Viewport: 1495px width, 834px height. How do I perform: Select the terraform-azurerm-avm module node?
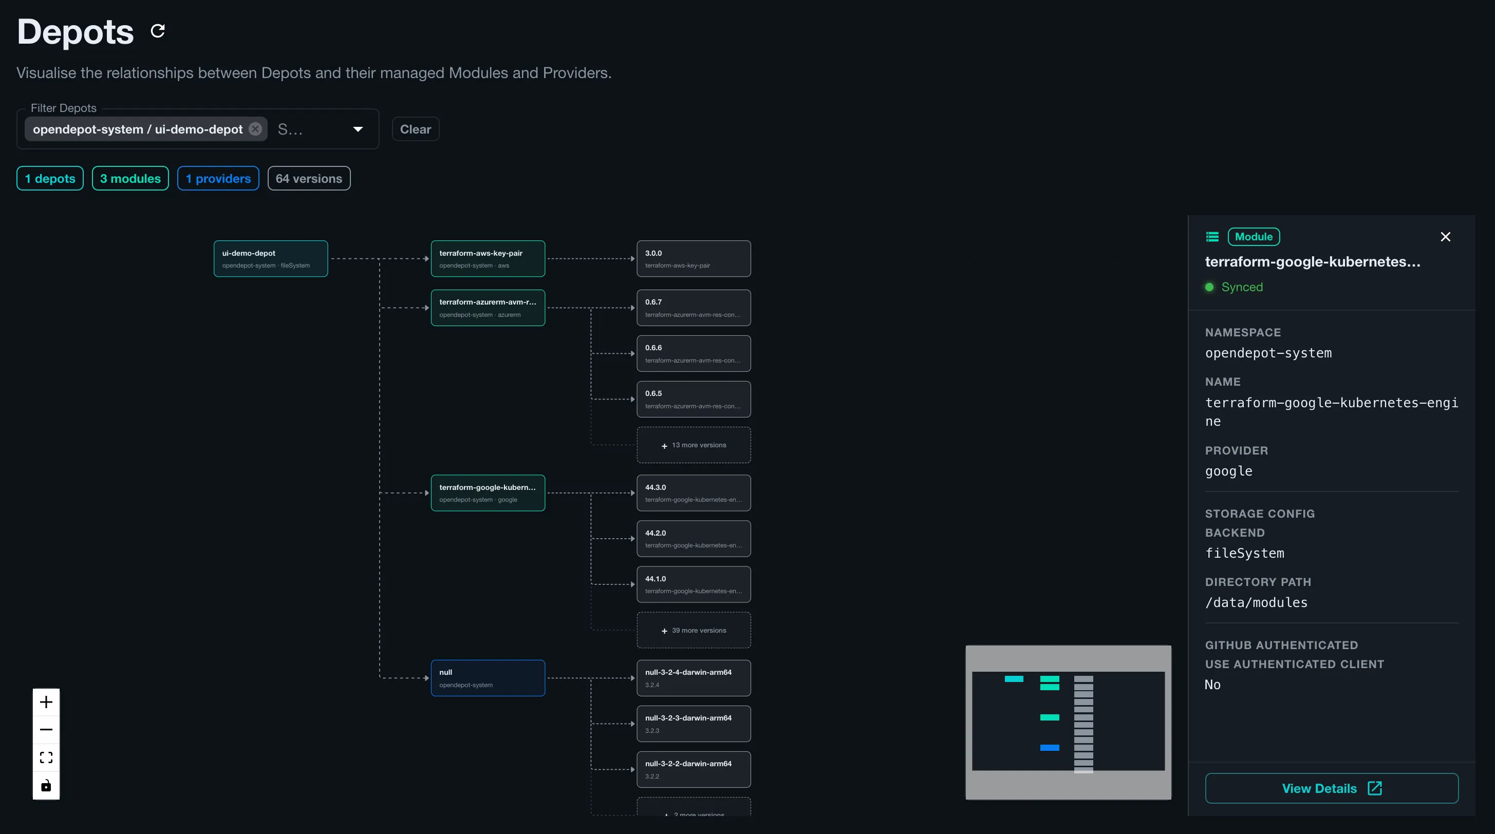(x=488, y=308)
